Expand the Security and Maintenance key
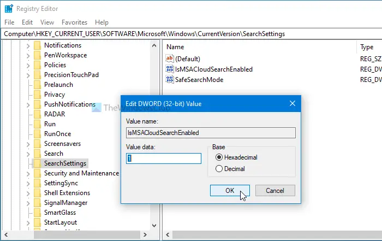Viewport: 382px width, 241px height. tap(28, 174)
